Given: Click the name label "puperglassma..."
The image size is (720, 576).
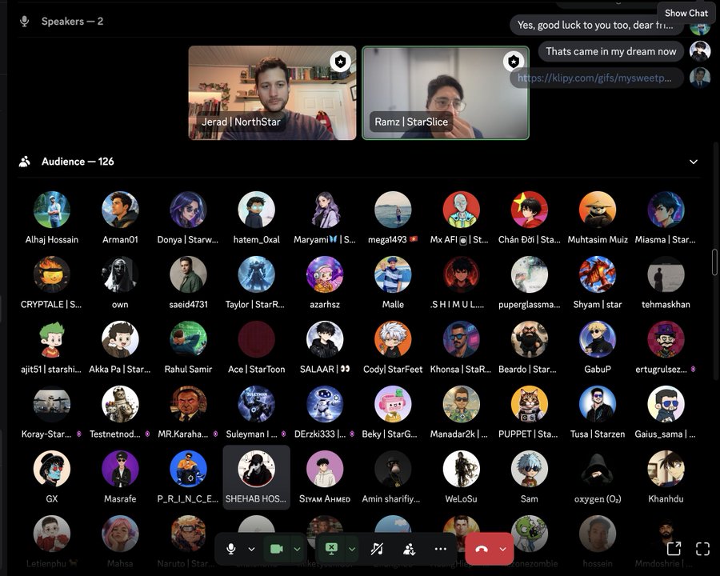Looking at the screenshot, I should point(530,305).
